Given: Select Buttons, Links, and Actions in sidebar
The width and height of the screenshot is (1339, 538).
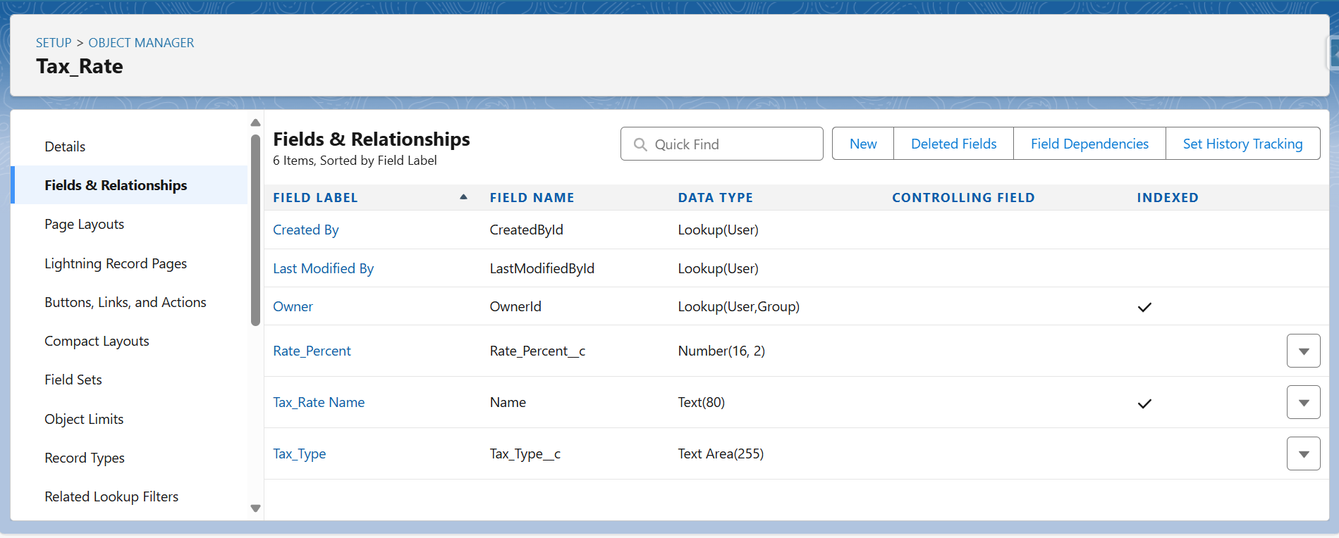Looking at the screenshot, I should (x=126, y=302).
